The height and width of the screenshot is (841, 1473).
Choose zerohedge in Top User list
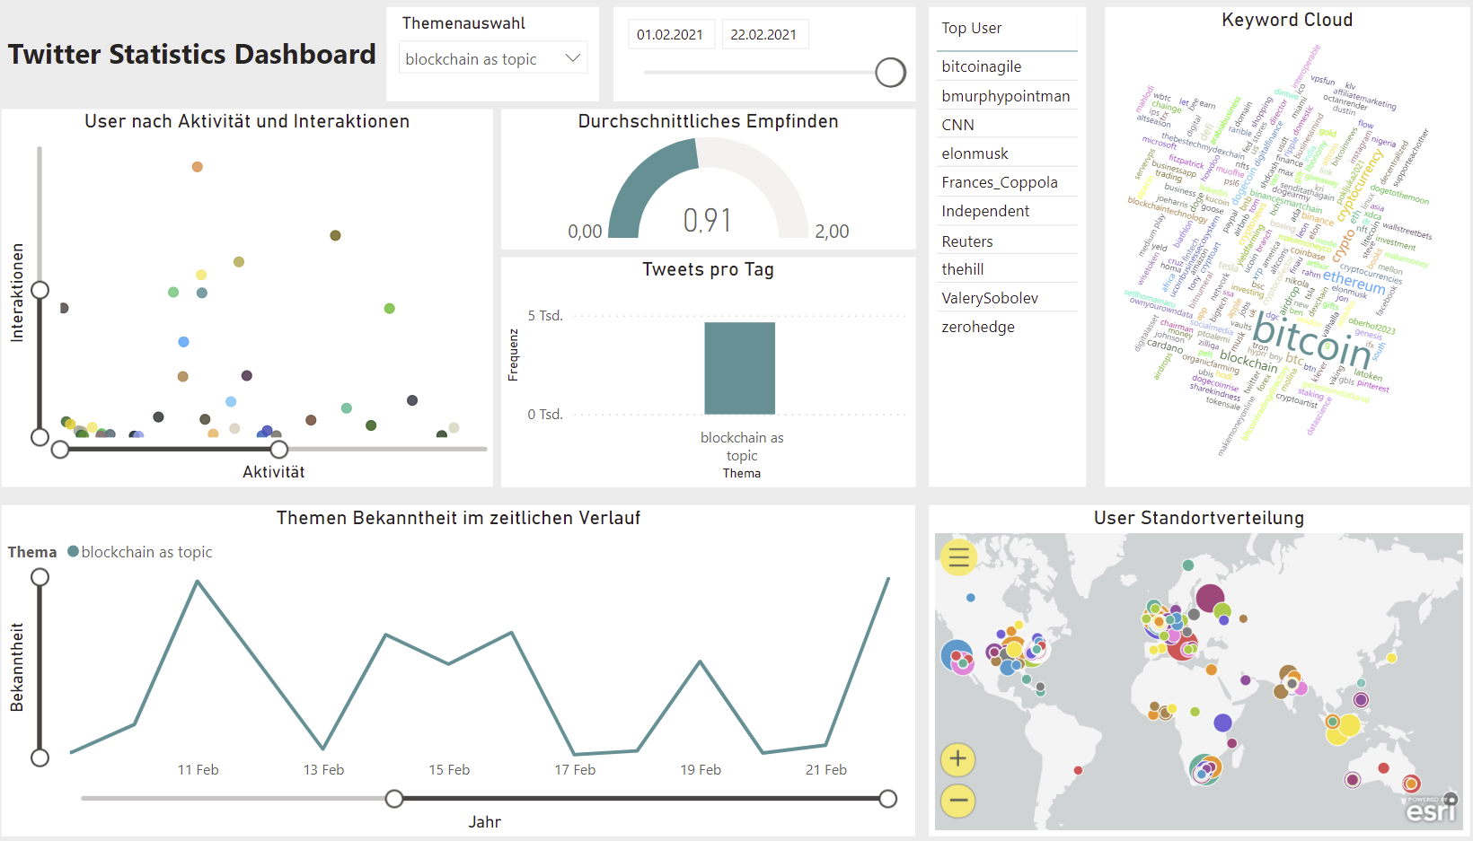point(978,327)
